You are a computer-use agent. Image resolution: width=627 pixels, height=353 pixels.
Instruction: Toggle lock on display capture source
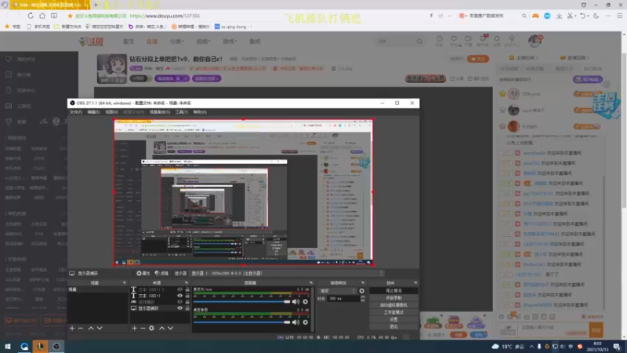pyautogui.click(x=187, y=308)
